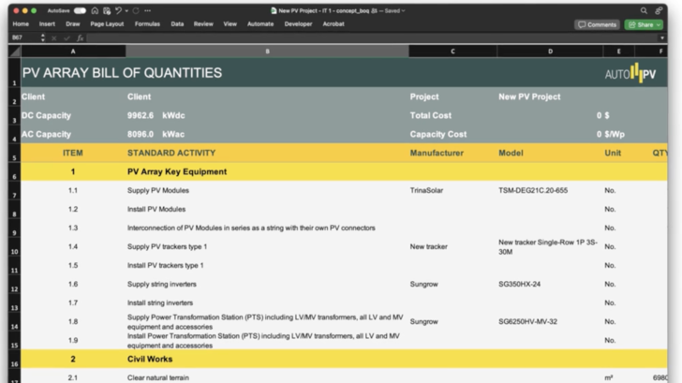This screenshot has width=682, height=383.
Task: Toggle the AutoSave switch
Action: 80,10
